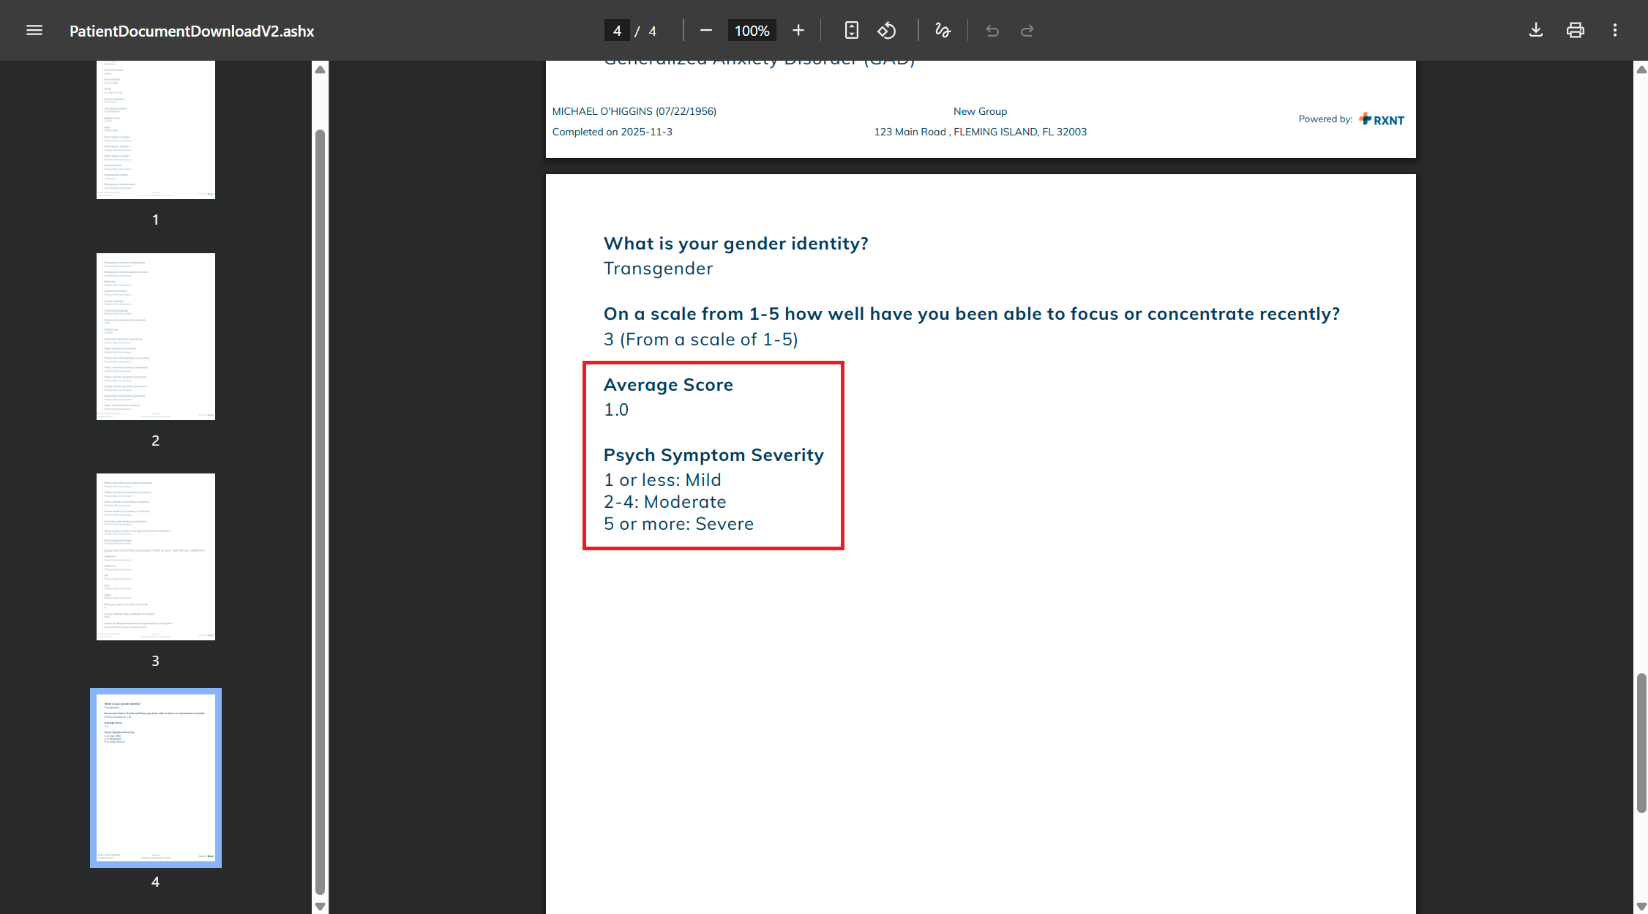The height and width of the screenshot is (914, 1648).
Task: Rotate the document counterclockwise
Action: pyautogui.click(x=887, y=30)
